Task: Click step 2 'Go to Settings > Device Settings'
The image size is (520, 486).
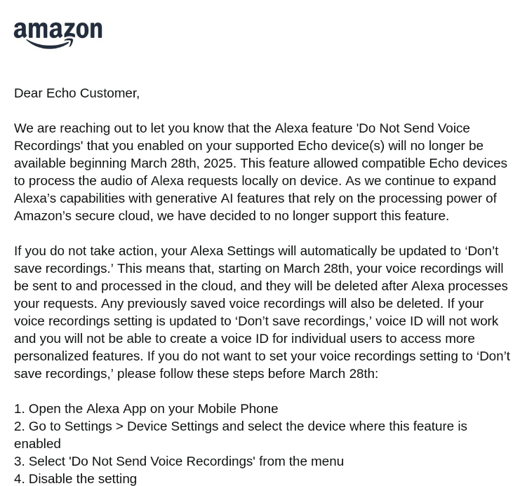Action: (x=241, y=435)
